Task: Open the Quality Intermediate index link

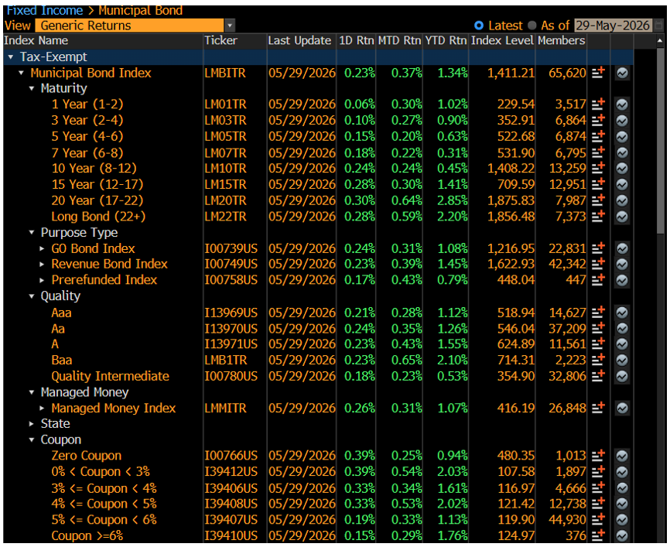Action: tap(110, 376)
